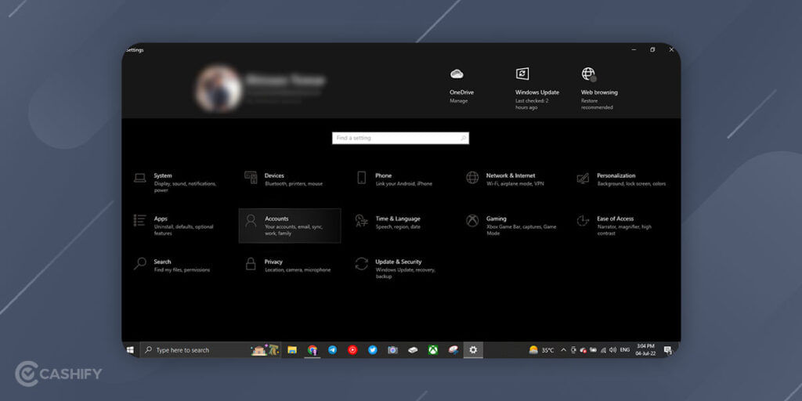Click 'Wi-Fi, airplane mode, VPN' description
The height and width of the screenshot is (401, 802).
coord(515,184)
